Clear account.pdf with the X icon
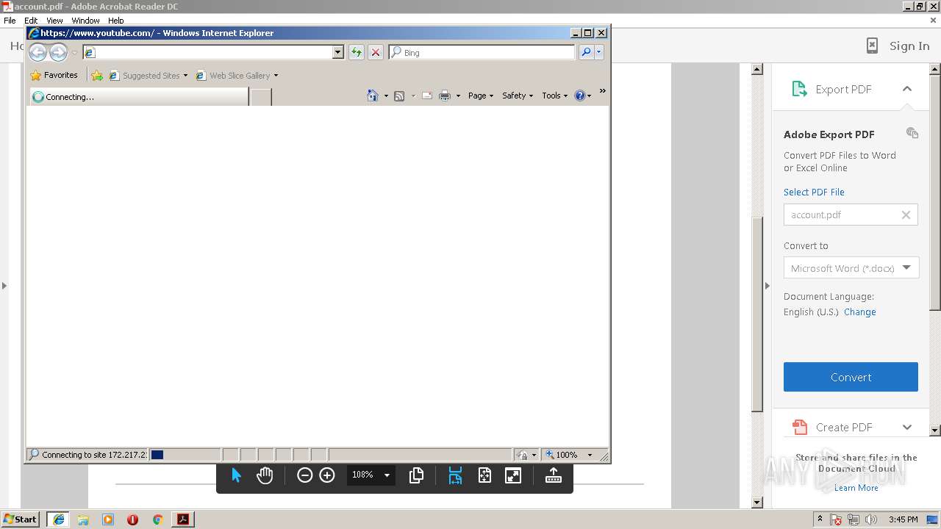This screenshot has height=529, width=941. click(x=906, y=215)
